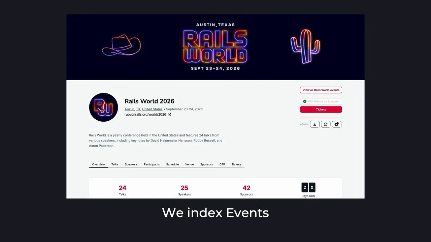Go to the Participants tab
This screenshot has width=431, height=242.
(152, 164)
